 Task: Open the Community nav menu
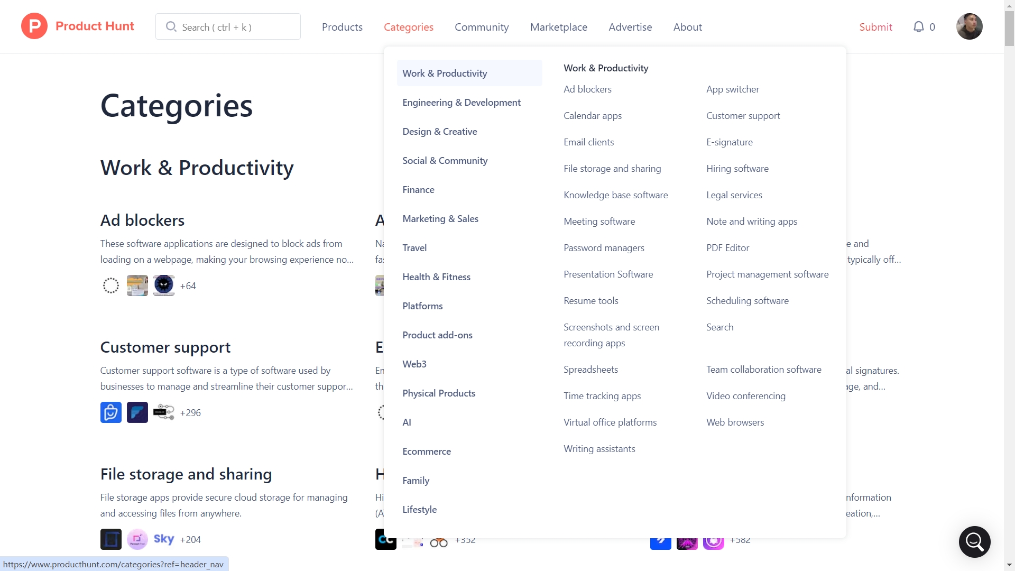482,27
